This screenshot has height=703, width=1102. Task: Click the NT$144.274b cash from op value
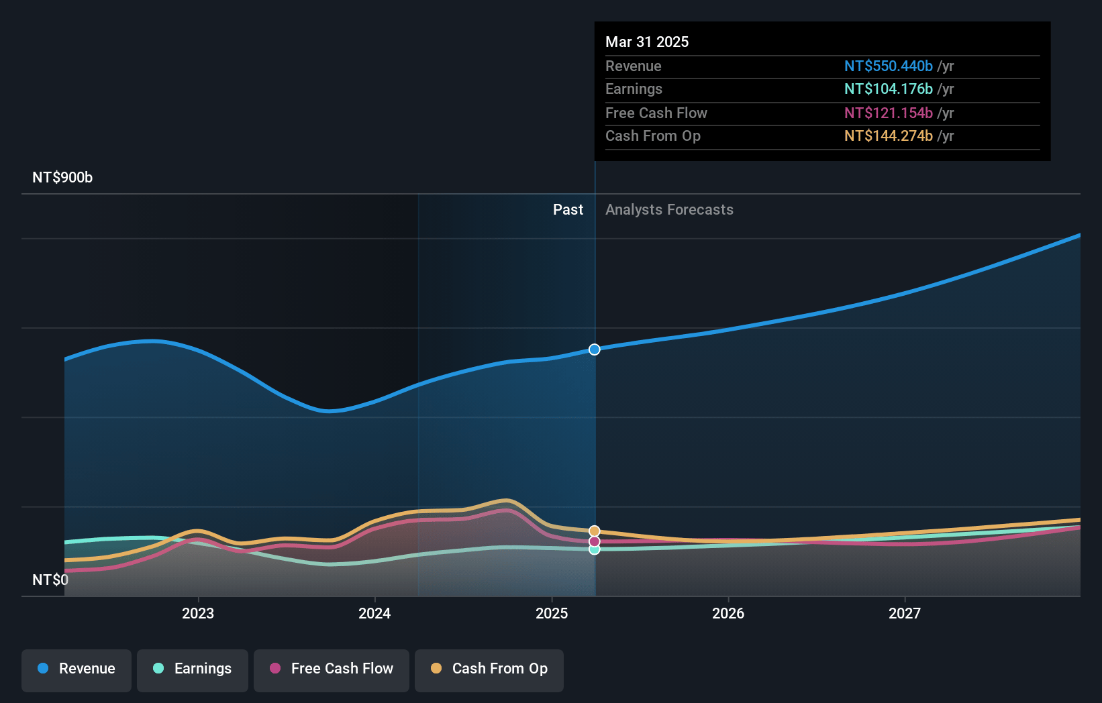click(889, 136)
